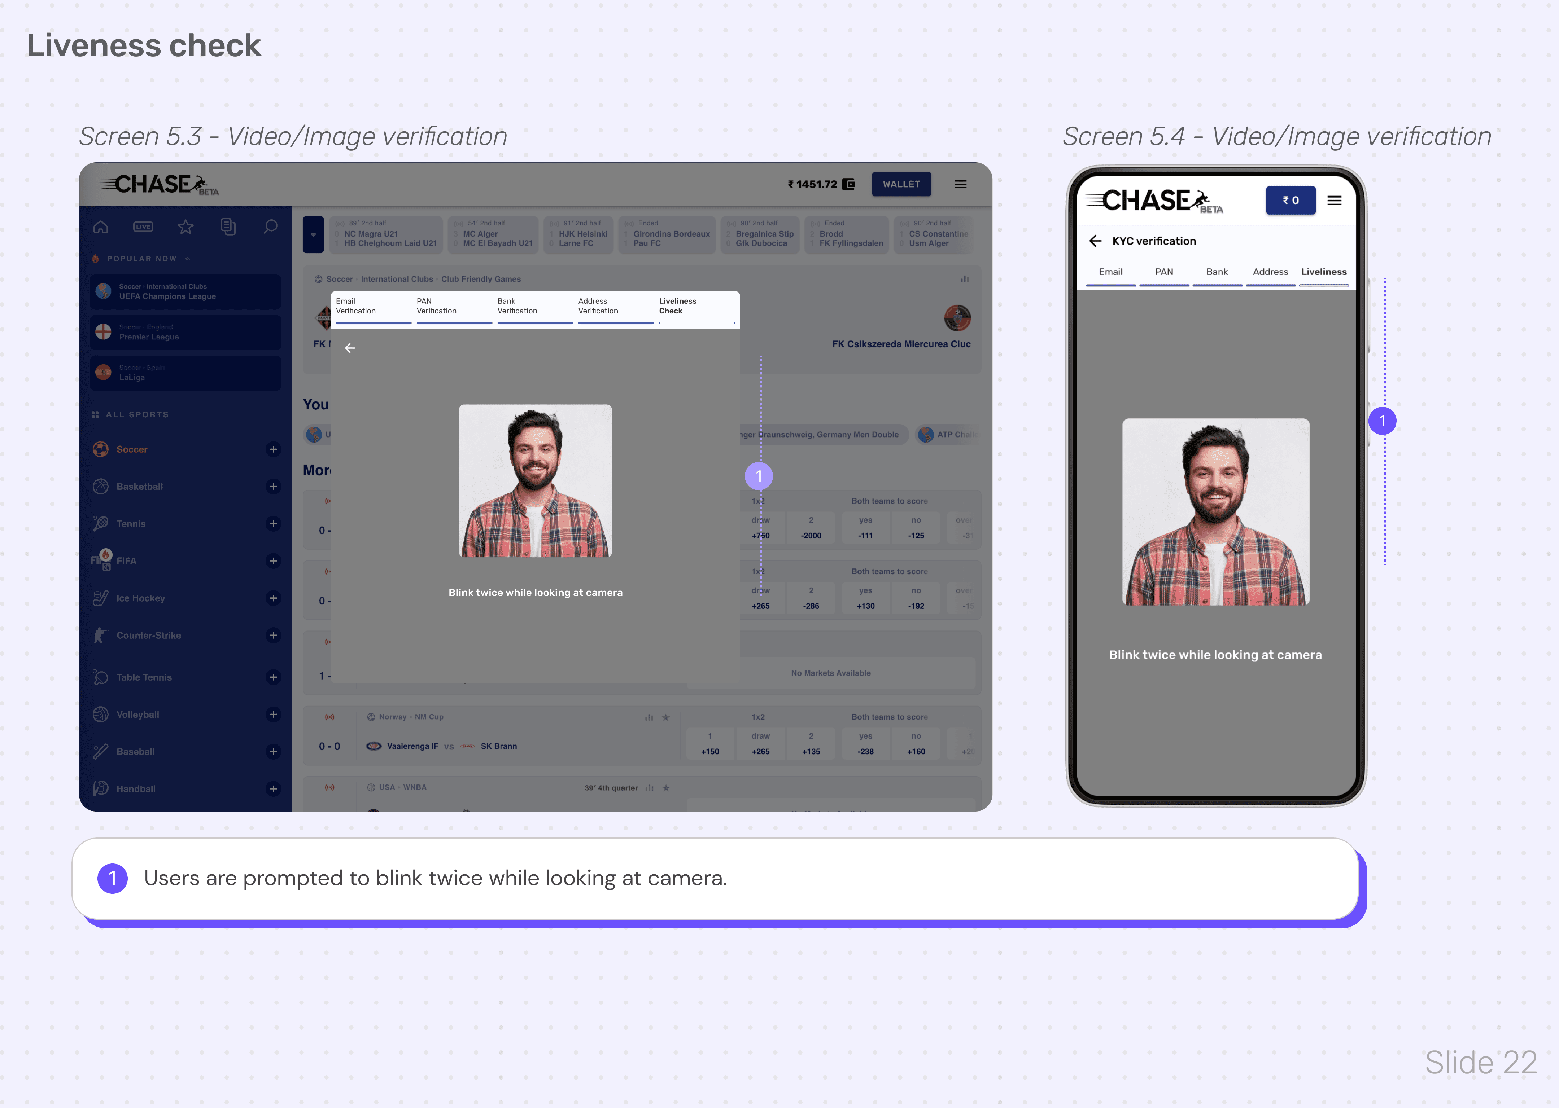The height and width of the screenshot is (1108, 1559).
Task: Go back using mobile KYC verification arrow
Action: pos(1096,241)
